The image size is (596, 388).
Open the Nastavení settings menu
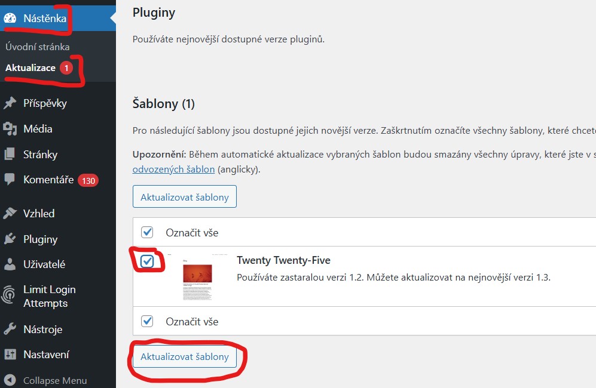(46, 355)
